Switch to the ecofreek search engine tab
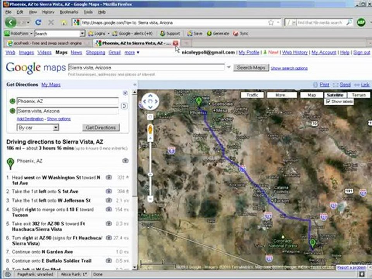This screenshot has height=279, width=372. coord(47,43)
